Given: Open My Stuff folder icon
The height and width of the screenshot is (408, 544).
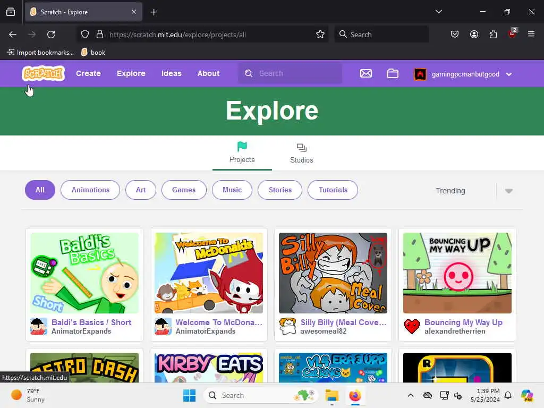Looking at the screenshot, I should 393,73.
